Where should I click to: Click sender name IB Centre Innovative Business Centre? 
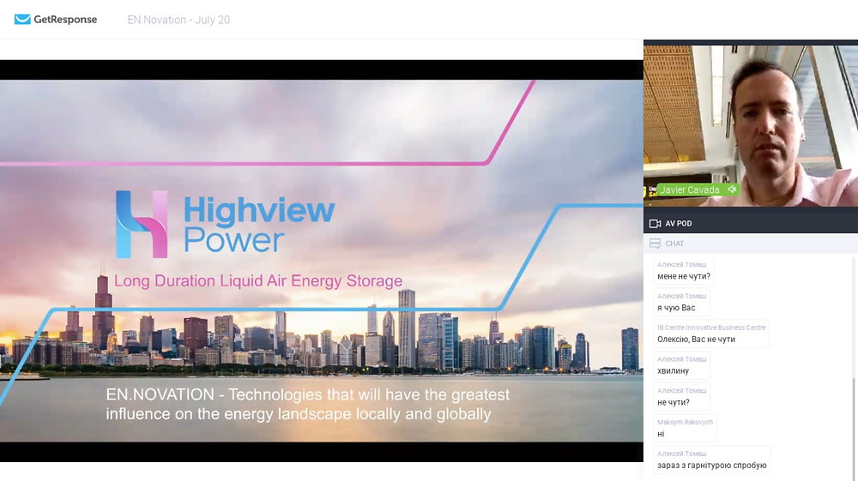pyautogui.click(x=711, y=328)
